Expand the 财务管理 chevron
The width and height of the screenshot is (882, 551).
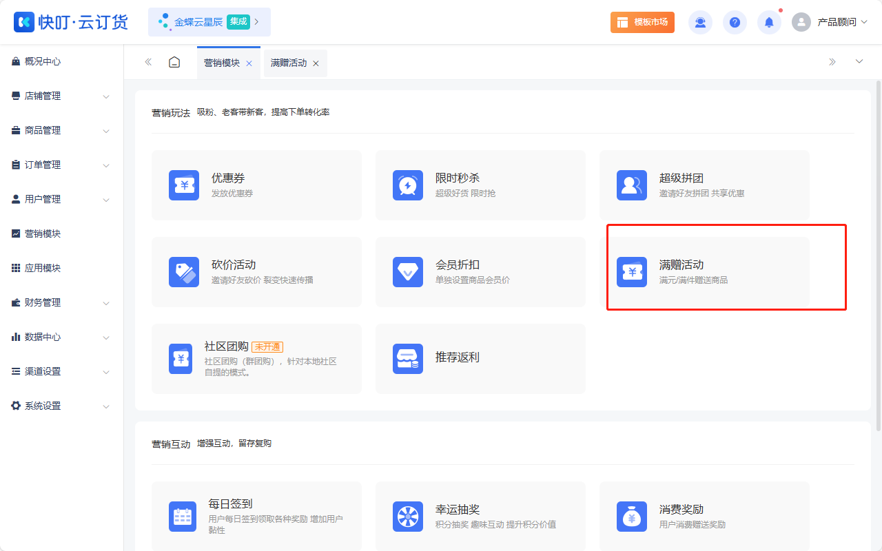pos(106,303)
